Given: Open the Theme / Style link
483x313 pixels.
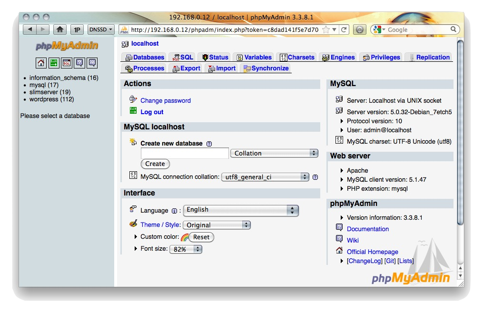Looking at the screenshot, I should click(160, 225).
